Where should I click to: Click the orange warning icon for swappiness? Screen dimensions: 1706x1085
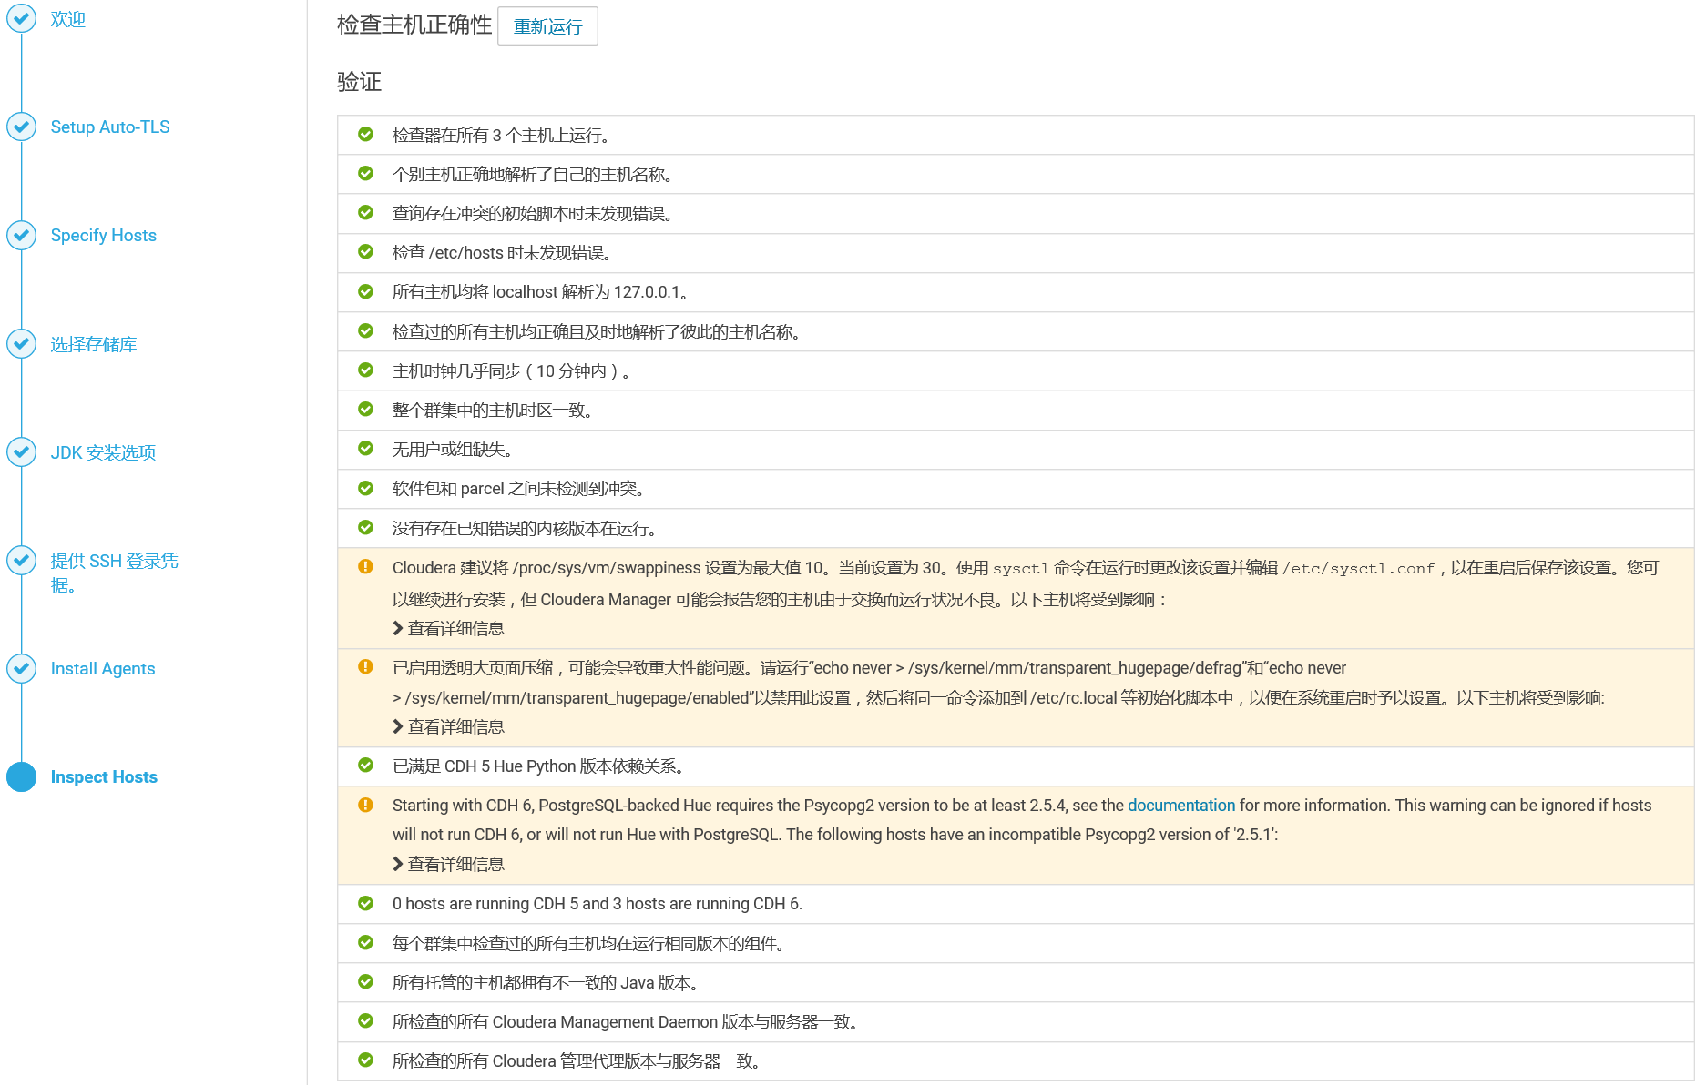(x=365, y=567)
